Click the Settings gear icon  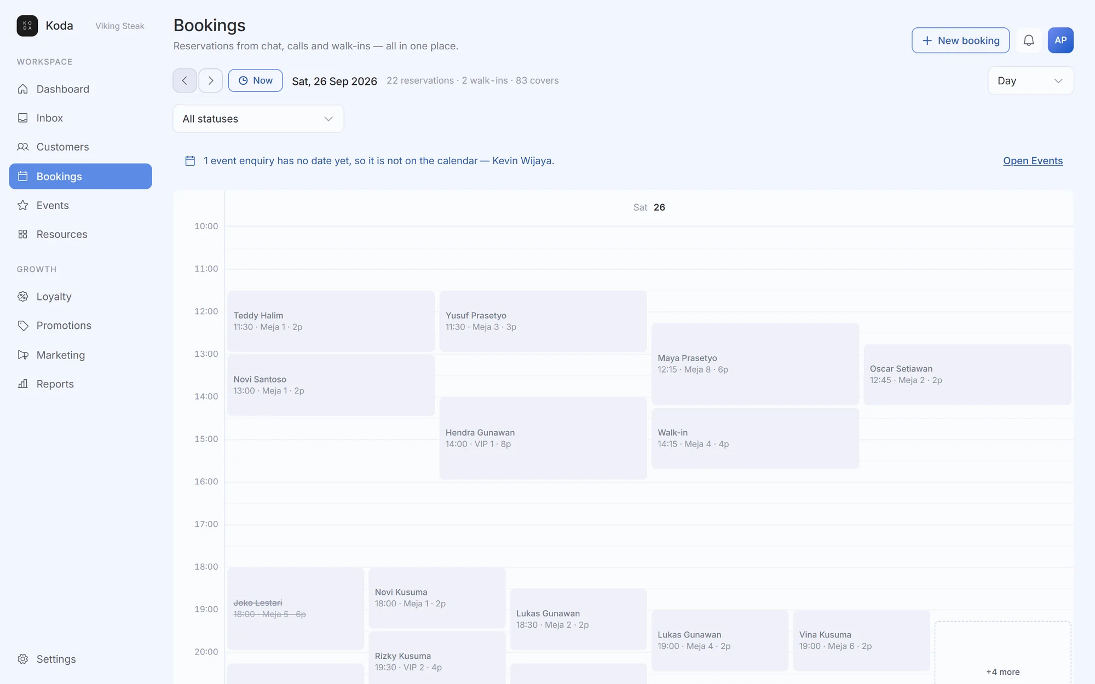coord(22,659)
